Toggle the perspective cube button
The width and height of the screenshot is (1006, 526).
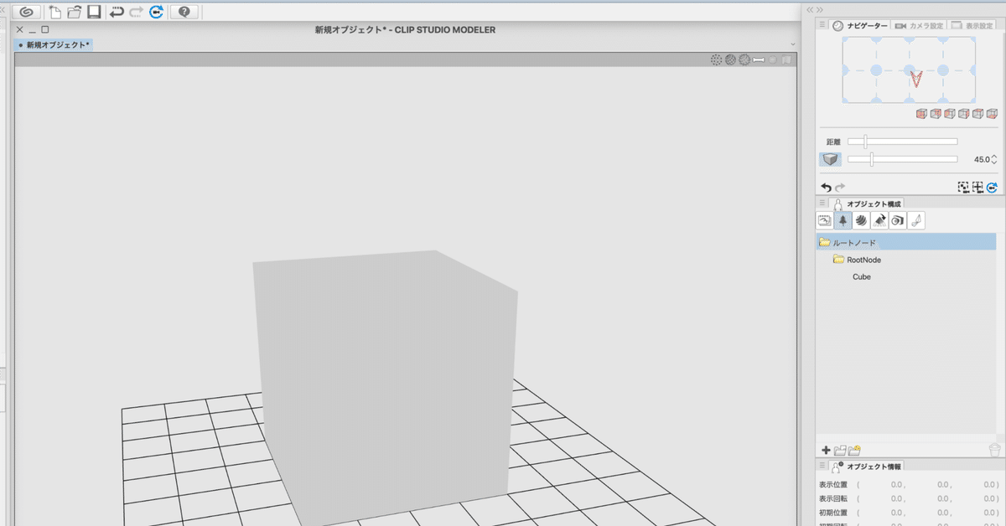tap(830, 159)
